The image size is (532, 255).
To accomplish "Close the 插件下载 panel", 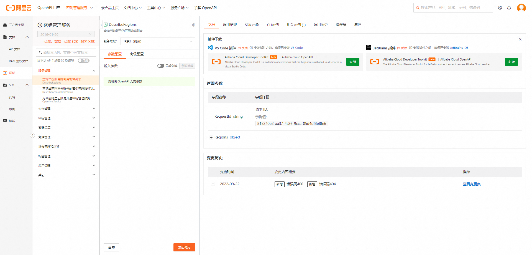I will (520, 39).
